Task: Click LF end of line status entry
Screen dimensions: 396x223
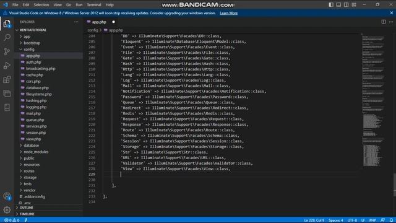Action: [x=363, y=221]
